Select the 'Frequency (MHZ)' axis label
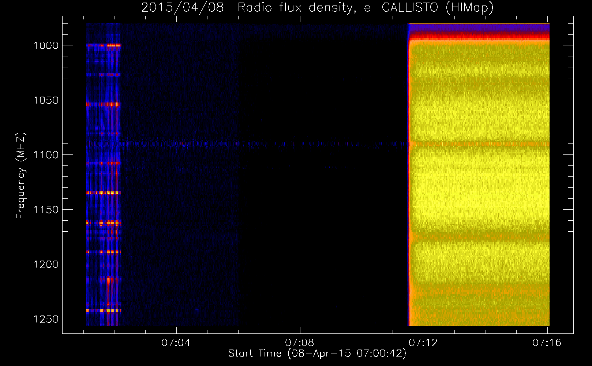The width and height of the screenshot is (592, 366). pyautogui.click(x=21, y=176)
